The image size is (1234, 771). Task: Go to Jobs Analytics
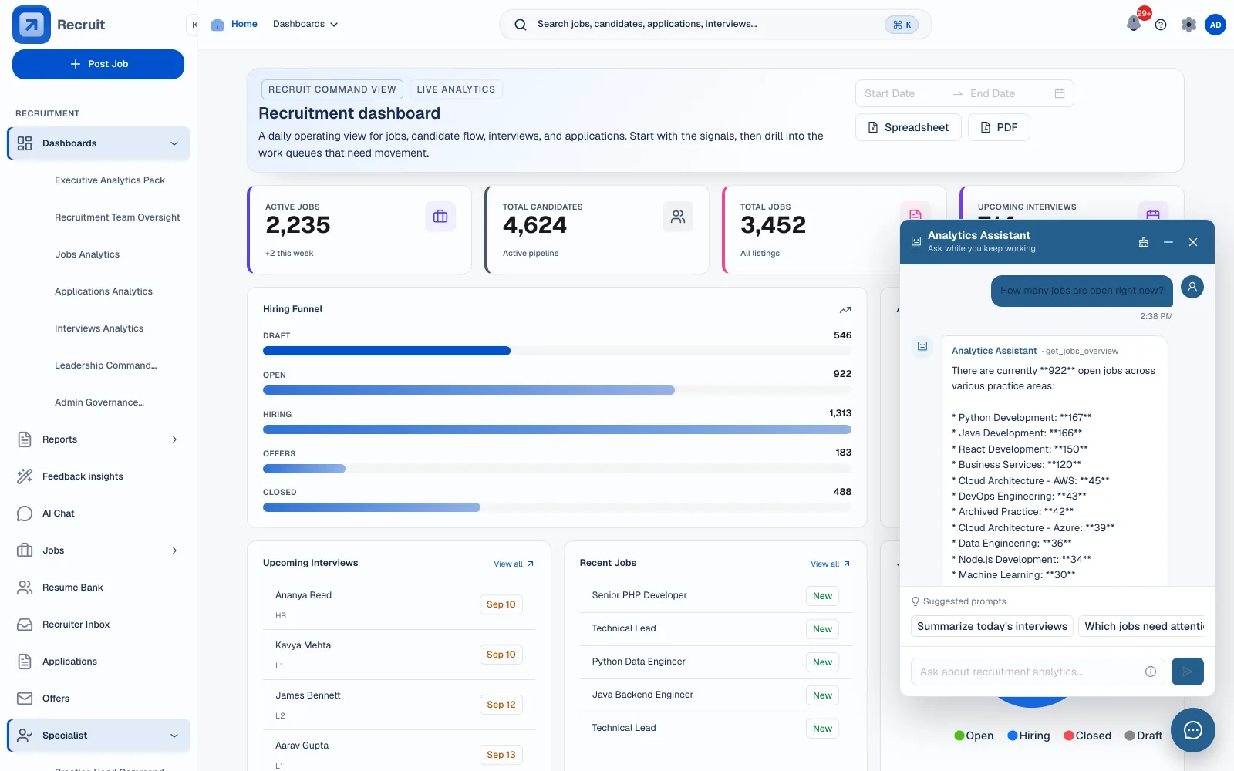(87, 254)
